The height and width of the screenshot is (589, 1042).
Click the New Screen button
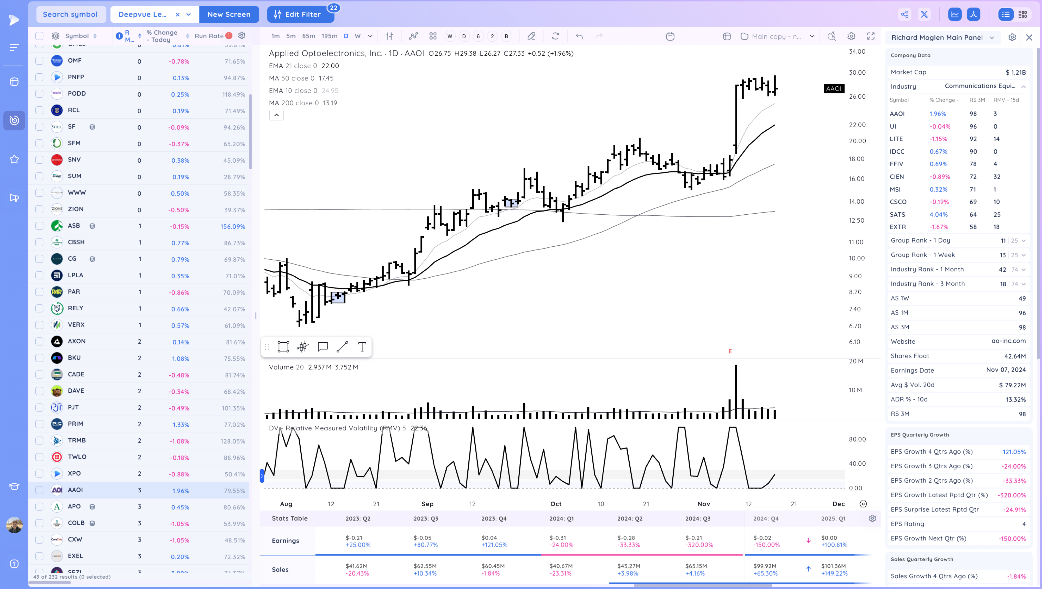coord(229,15)
